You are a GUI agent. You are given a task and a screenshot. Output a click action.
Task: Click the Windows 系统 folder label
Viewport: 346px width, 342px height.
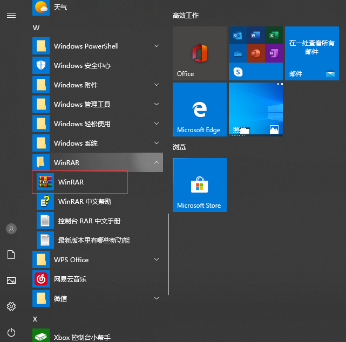(76, 143)
